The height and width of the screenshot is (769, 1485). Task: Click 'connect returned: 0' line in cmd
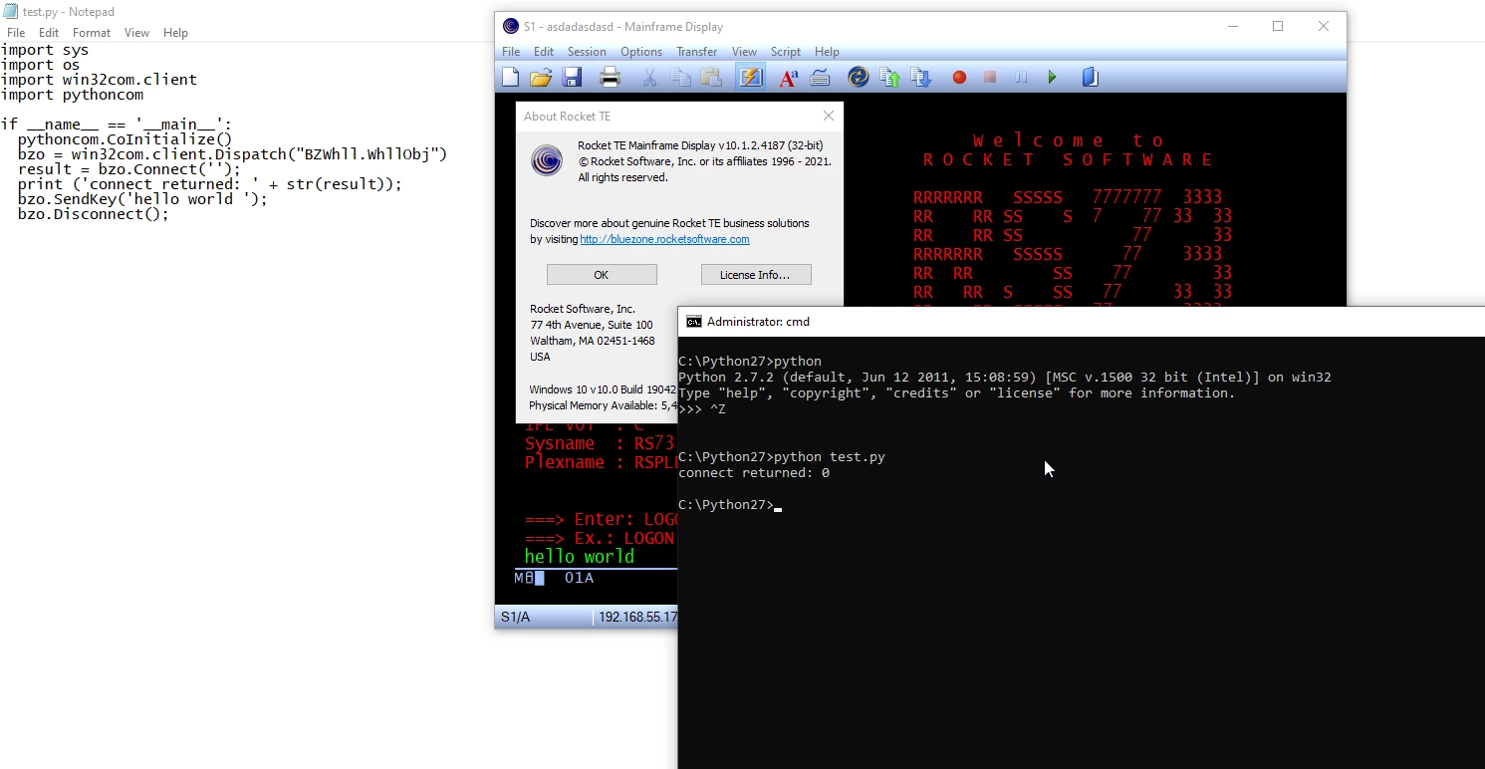point(754,473)
